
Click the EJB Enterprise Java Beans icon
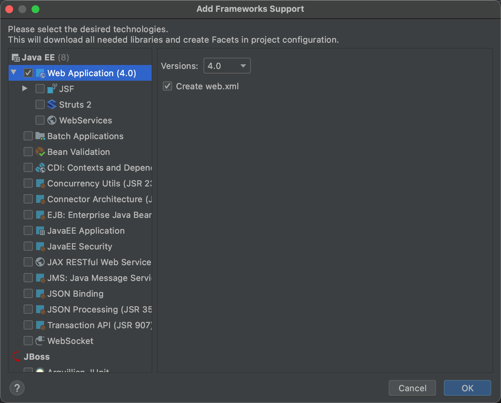pos(40,215)
